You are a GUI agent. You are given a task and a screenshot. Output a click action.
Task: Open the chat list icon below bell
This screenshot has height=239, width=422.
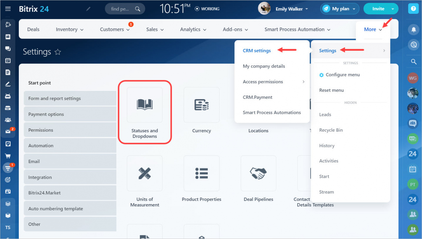[413, 45]
